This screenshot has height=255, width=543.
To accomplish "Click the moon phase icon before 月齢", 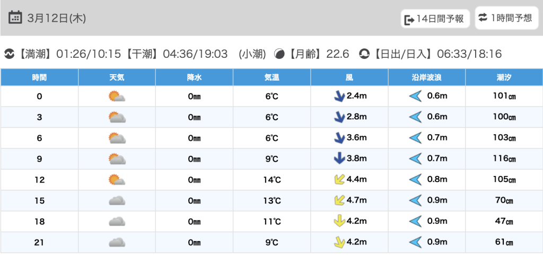I will click(x=279, y=54).
